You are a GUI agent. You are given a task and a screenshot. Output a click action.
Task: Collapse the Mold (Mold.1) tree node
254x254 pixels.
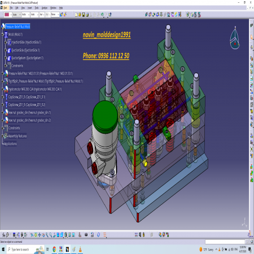2,34
